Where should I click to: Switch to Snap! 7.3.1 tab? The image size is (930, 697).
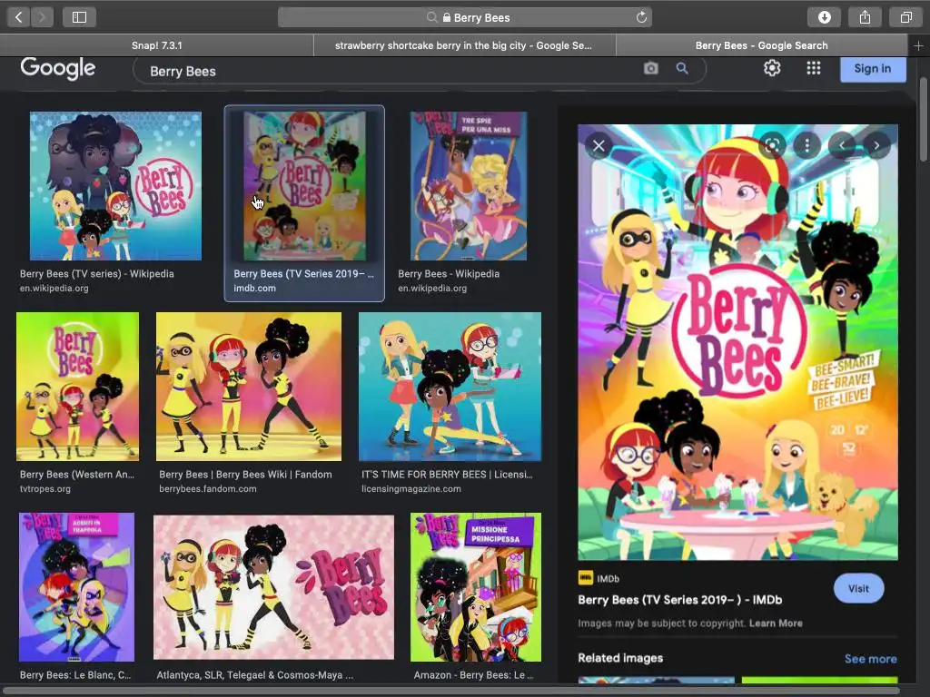coord(156,45)
